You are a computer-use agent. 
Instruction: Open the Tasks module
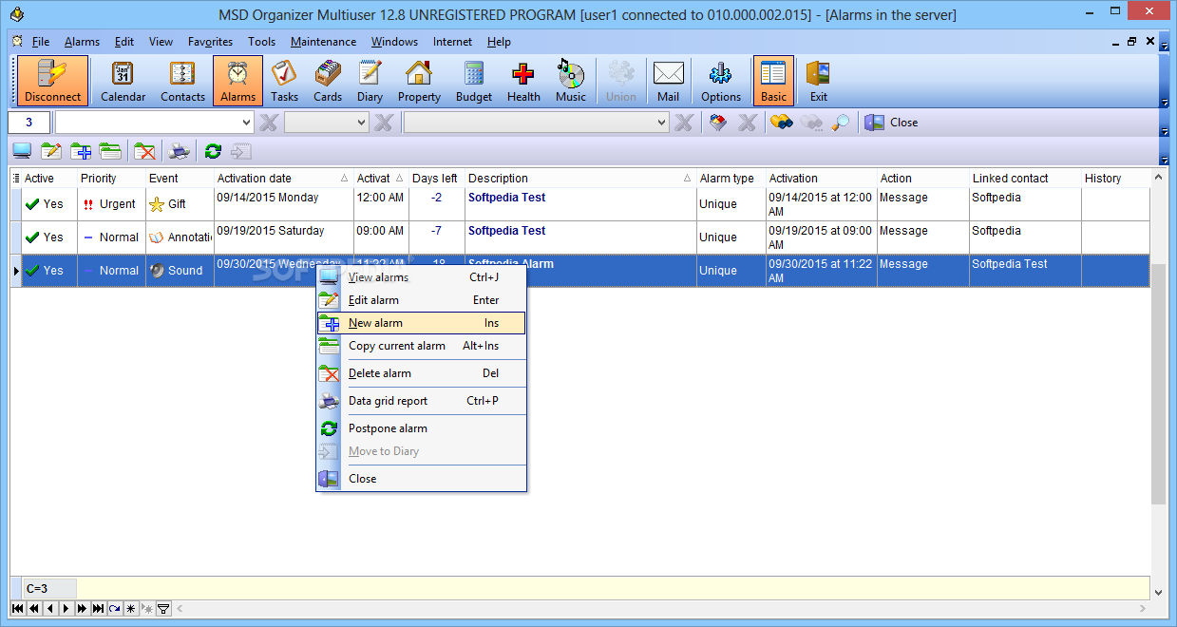pos(284,81)
